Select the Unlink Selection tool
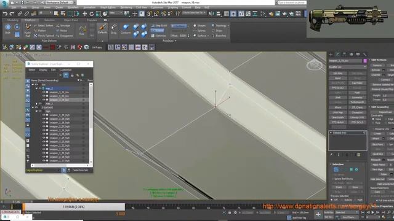This screenshot has height=221, width=394. 26,14
